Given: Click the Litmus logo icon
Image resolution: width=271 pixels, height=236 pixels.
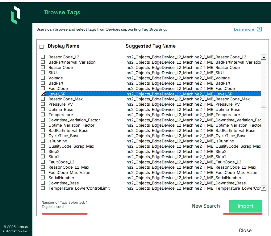Looking at the screenshot, I should 15,15.
